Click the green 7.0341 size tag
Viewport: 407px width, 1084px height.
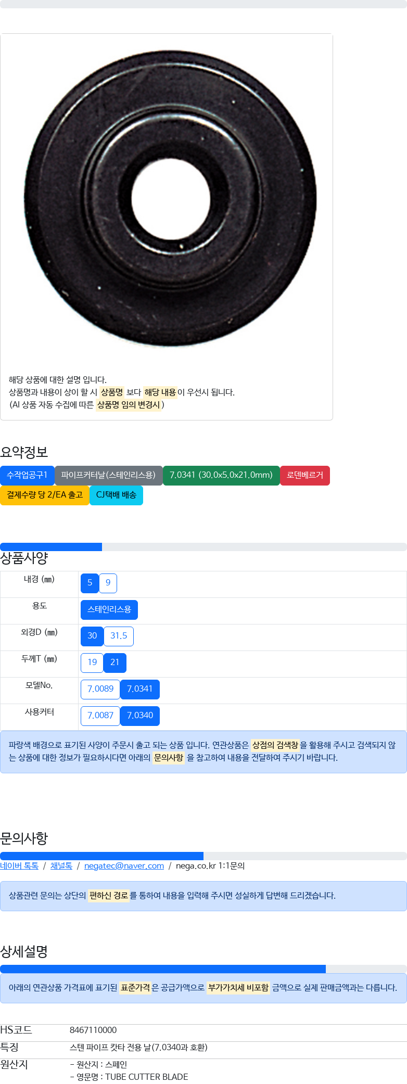click(x=221, y=475)
